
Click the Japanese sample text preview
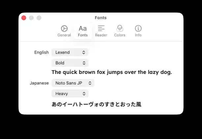coord(96,104)
